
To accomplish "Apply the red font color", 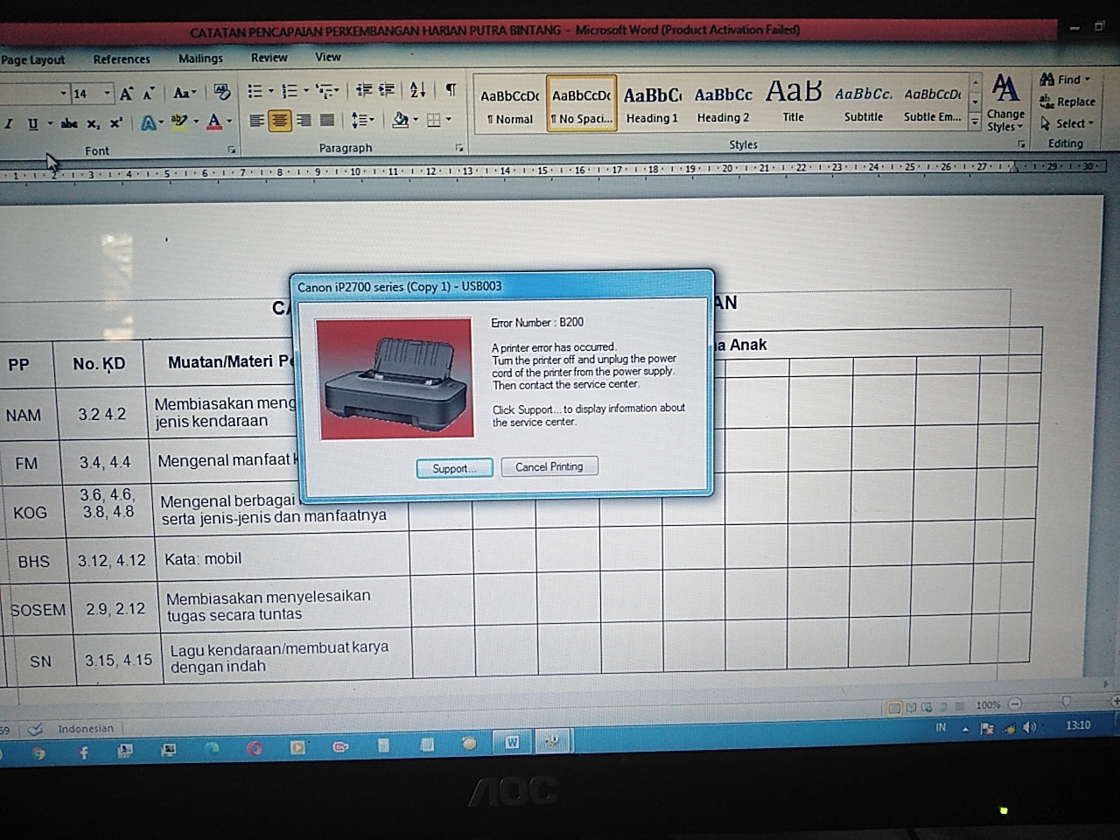I will 214,122.
